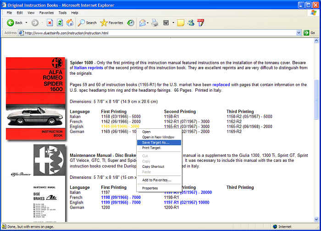The height and width of the screenshot is (231, 321).
Task: Open the Edit button dropdown arrow
Action: click(173, 23)
